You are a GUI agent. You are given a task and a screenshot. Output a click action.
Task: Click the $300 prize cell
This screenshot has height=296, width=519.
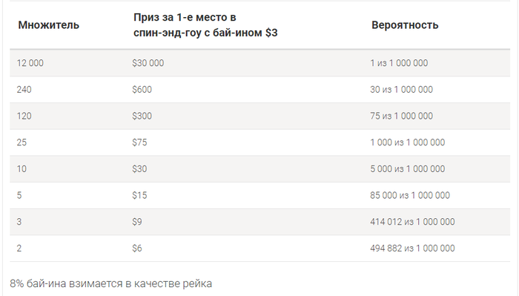point(142,116)
